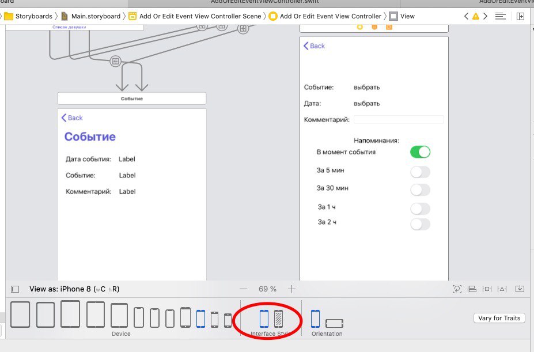Select the Напоминания: label

pyautogui.click(x=376, y=141)
